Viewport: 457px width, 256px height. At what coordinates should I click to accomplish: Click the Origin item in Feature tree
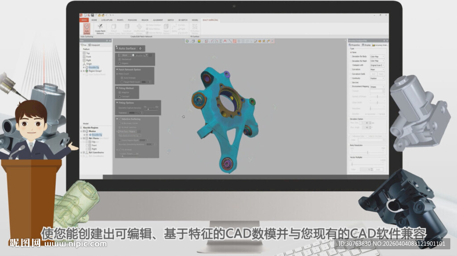click(89, 64)
